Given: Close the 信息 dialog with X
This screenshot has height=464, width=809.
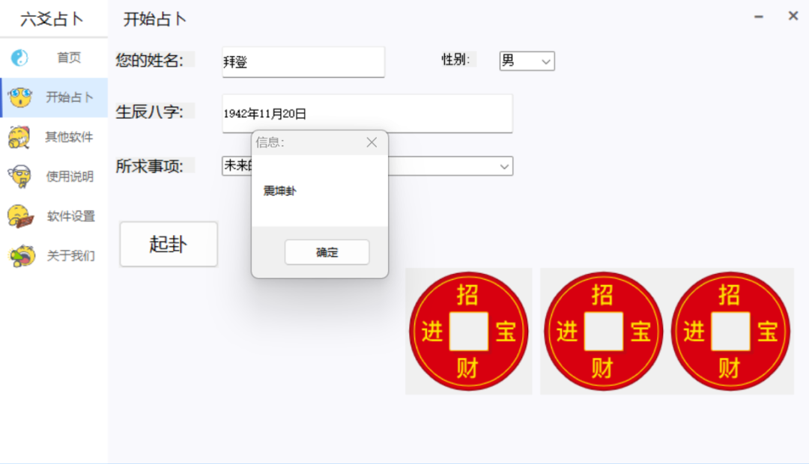Looking at the screenshot, I should click(x=372, y=142).
